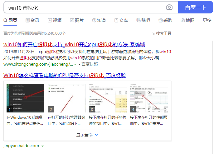Click caption 在Windows10系统桌面，我们右键点击任...
214x154 pixels.
25,120
